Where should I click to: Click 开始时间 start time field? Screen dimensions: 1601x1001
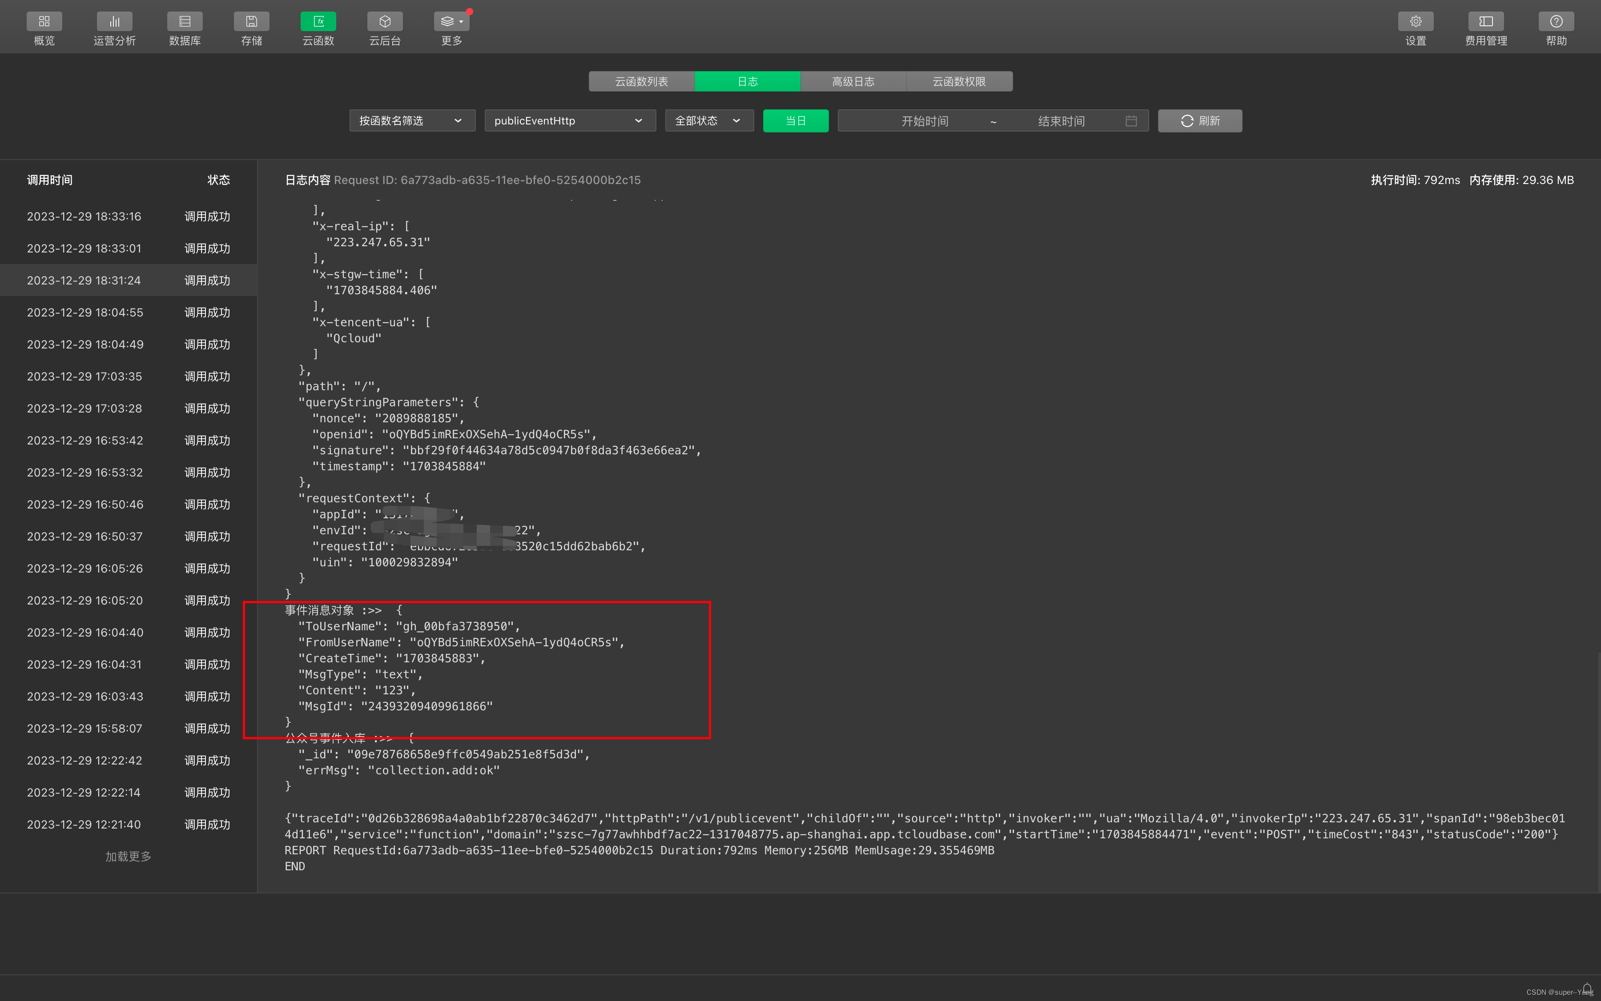pos(925,121)
